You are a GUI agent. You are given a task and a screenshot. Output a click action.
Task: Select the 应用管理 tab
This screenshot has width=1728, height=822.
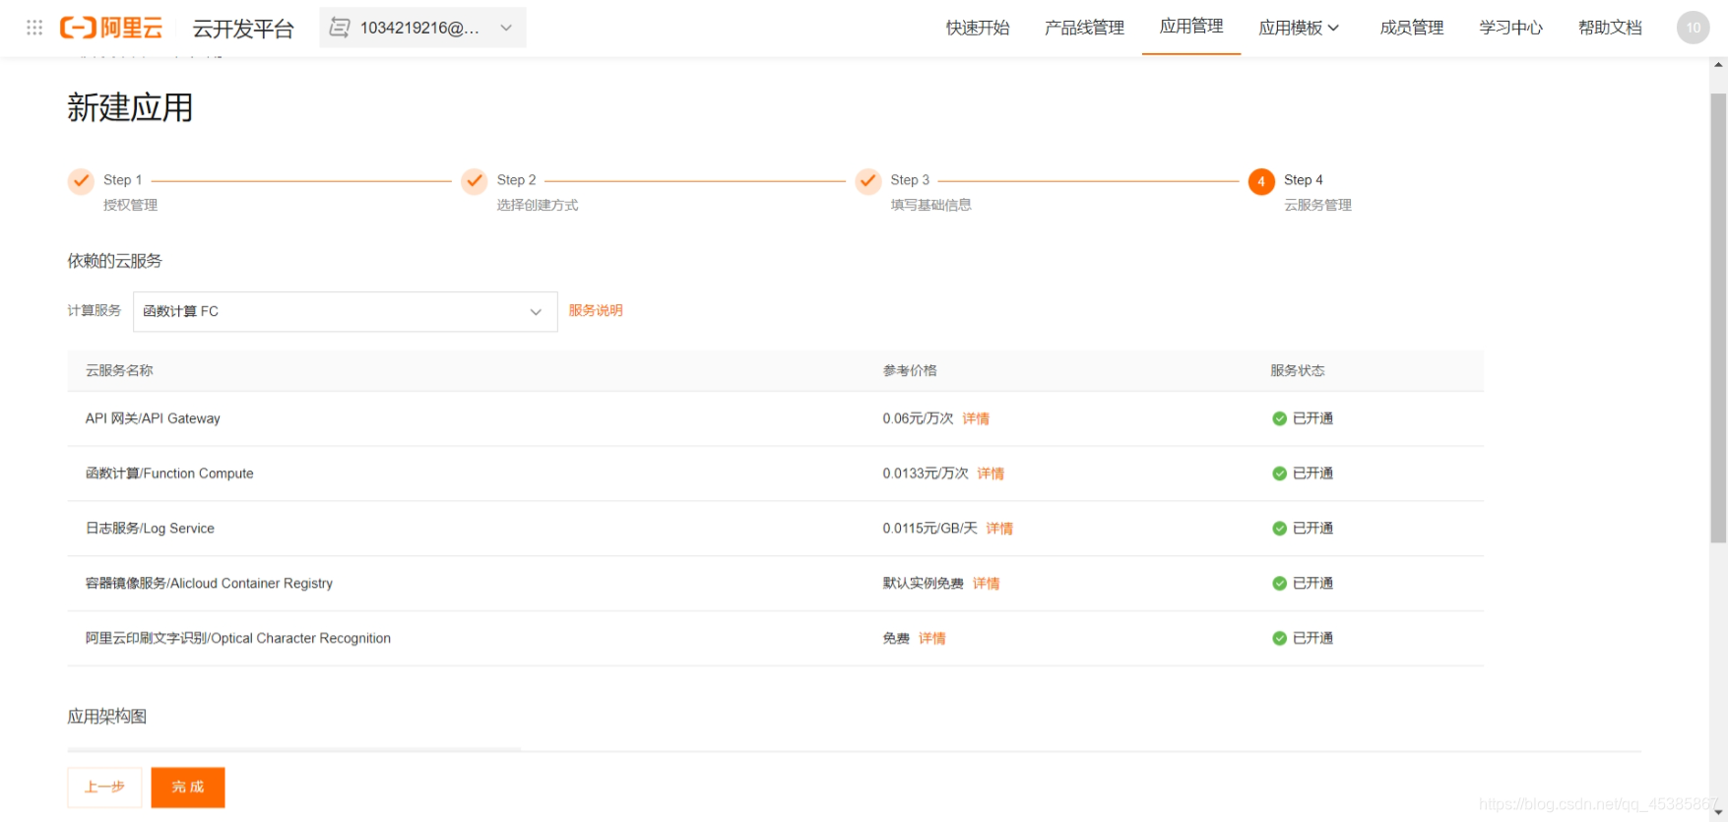click(x=1191, y=27)
